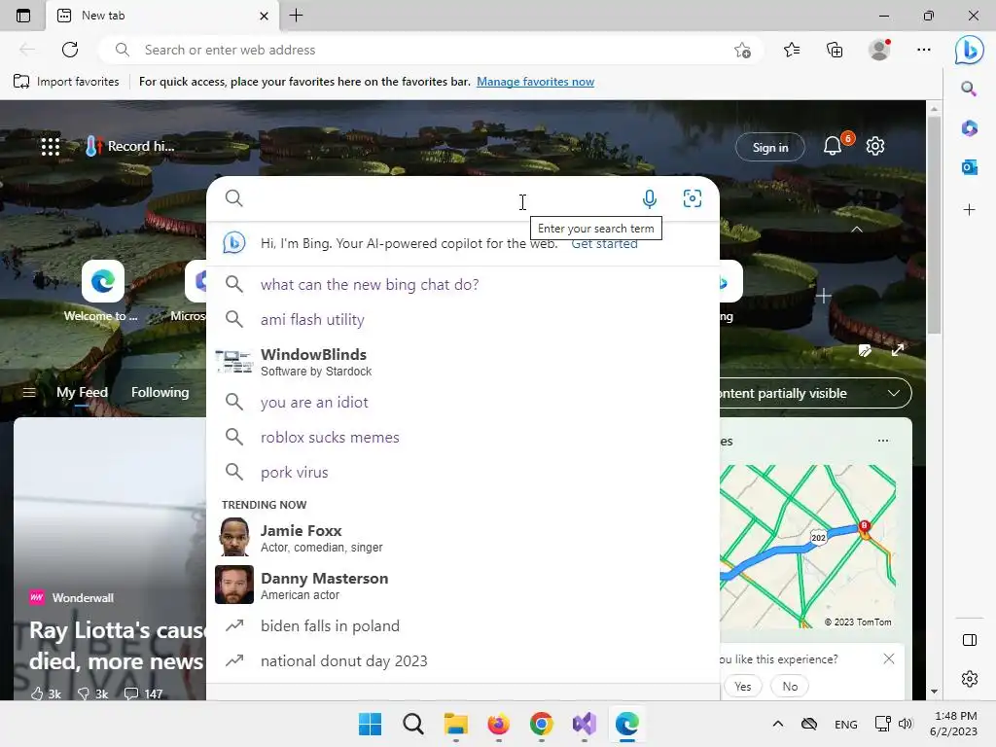Refresh the page

click(70, 50)
